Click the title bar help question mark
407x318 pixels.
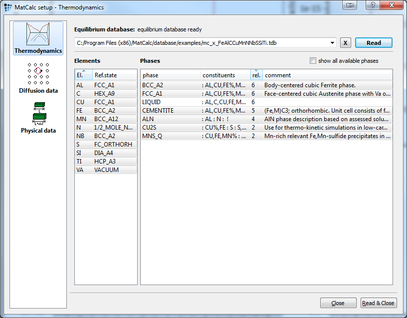point(372,5)
